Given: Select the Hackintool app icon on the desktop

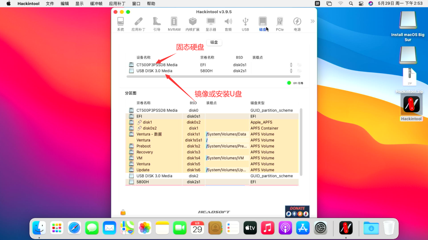Looking at the screenshot, I should [x=411, y=107].
